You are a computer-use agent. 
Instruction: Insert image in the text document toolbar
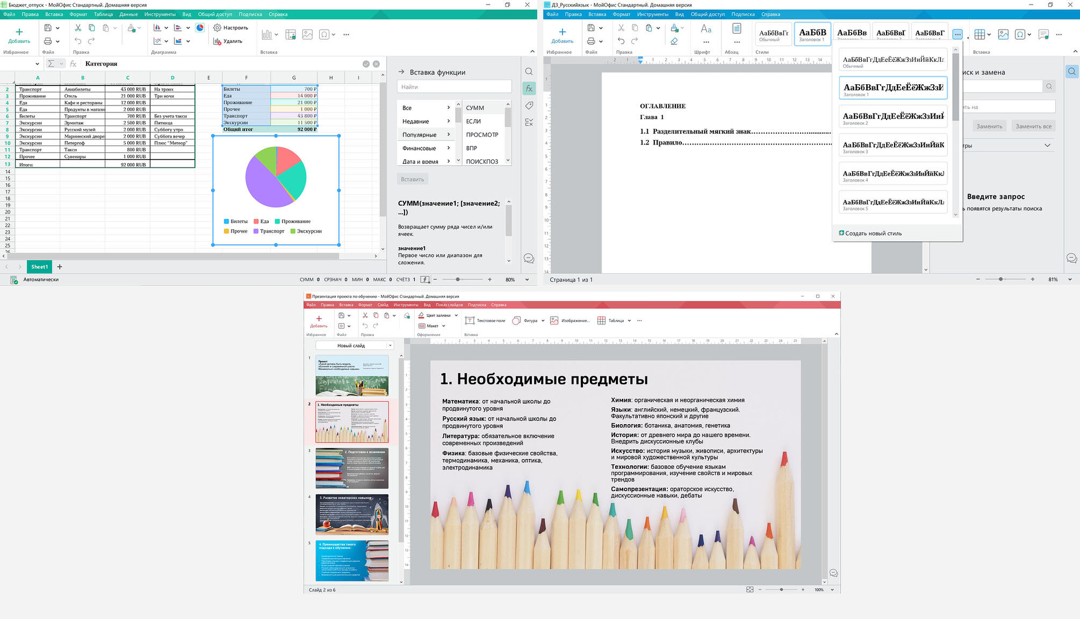point(1003,34)
